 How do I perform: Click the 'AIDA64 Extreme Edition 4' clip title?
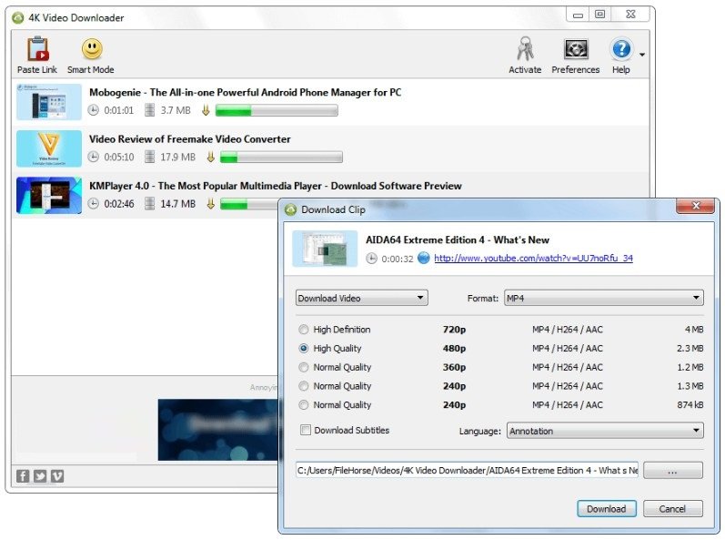click(458, 239)
